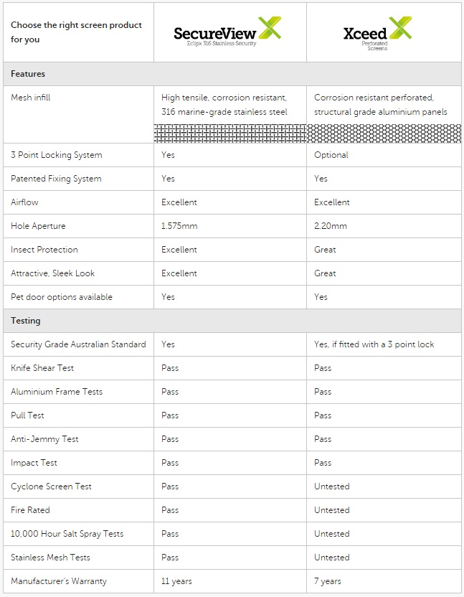Viewport: 464px width, 597px height.
Task: Select the Cyclone Screen Test label
Action: [x=51, y=486]
